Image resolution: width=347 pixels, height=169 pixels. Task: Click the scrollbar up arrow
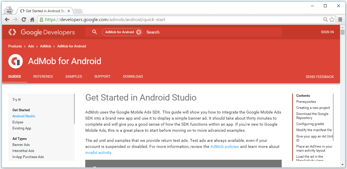tap(342, 27)
